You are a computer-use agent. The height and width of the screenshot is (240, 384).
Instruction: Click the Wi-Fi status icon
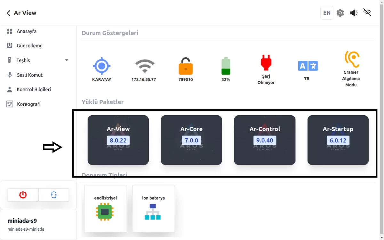(x=144, y=66)
